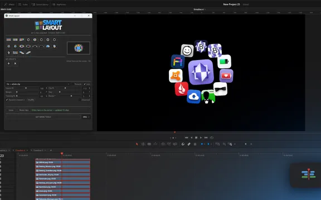The image size is (321, 200).
Task: Click the red playhead marker on the timeline ruler
Action: coord(62,153)
